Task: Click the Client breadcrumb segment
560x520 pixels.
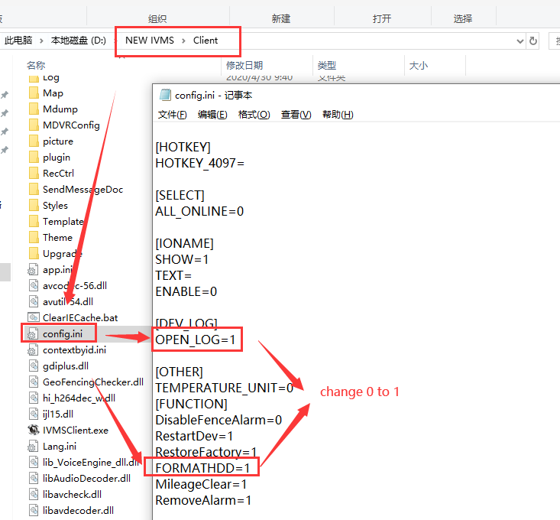Action: pyautogui.click(x=206, y=41)
